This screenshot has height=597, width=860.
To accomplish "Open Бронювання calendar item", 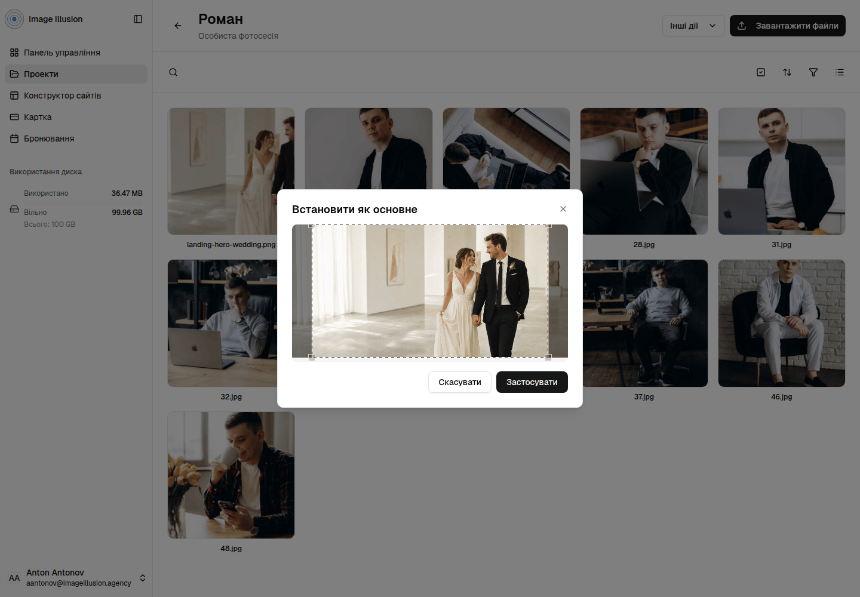I will pyautogui.click(x=76, y=139).
